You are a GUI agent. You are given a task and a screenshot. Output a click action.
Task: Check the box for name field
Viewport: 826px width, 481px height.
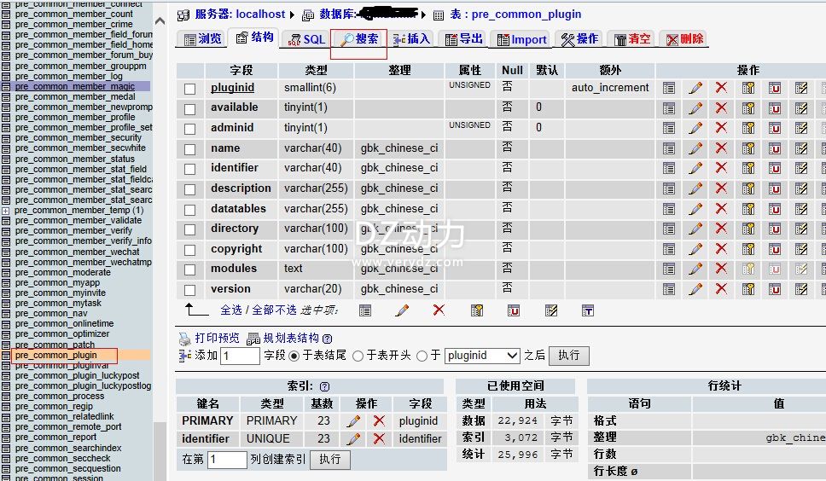190,149
